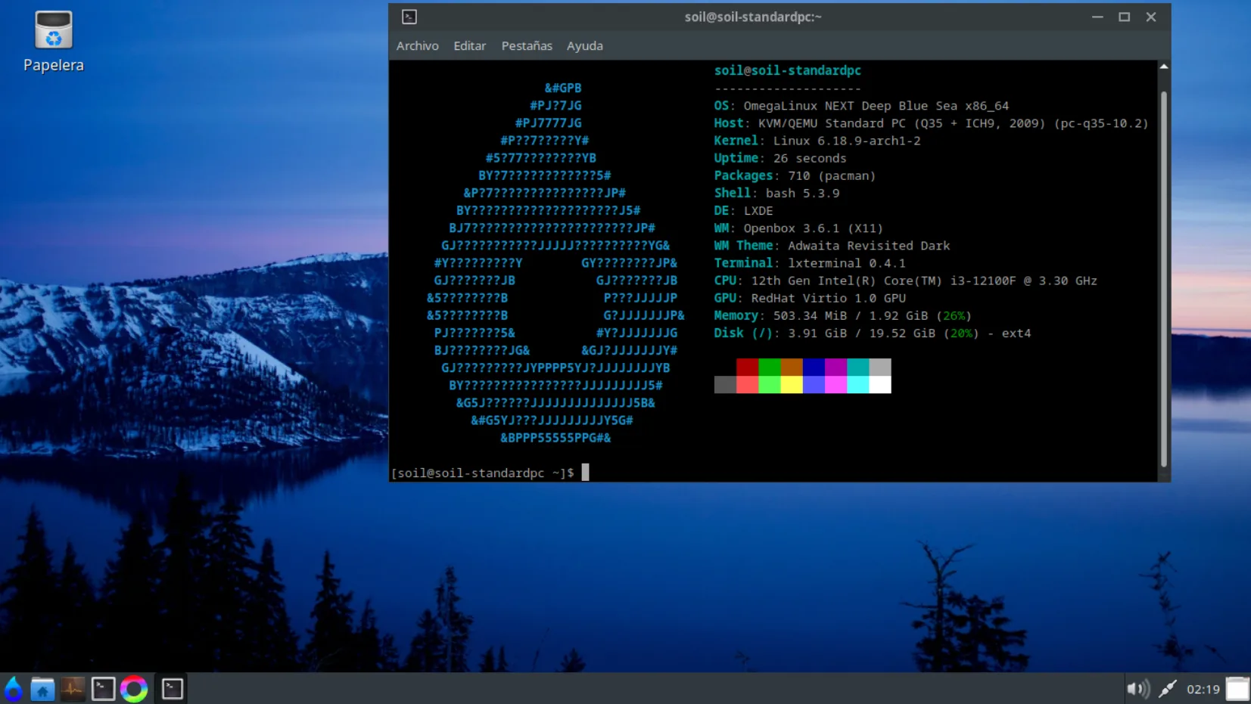This screenshot has height=704, width=1251.
Task: Click the Pestañas menu
Action: click(526, 46)
